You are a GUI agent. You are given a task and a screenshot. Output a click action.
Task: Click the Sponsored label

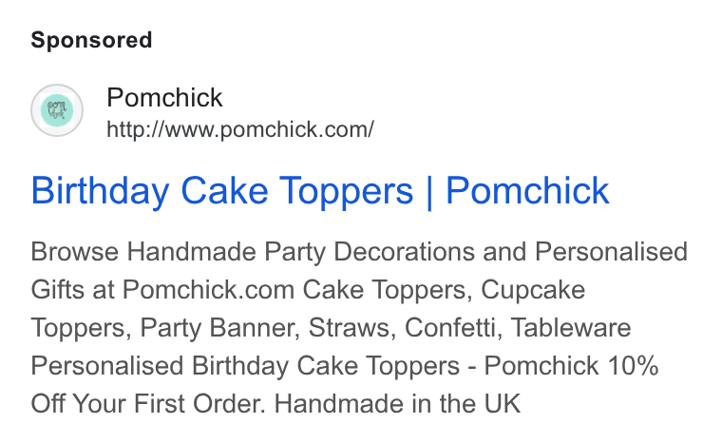pos(91,40)
